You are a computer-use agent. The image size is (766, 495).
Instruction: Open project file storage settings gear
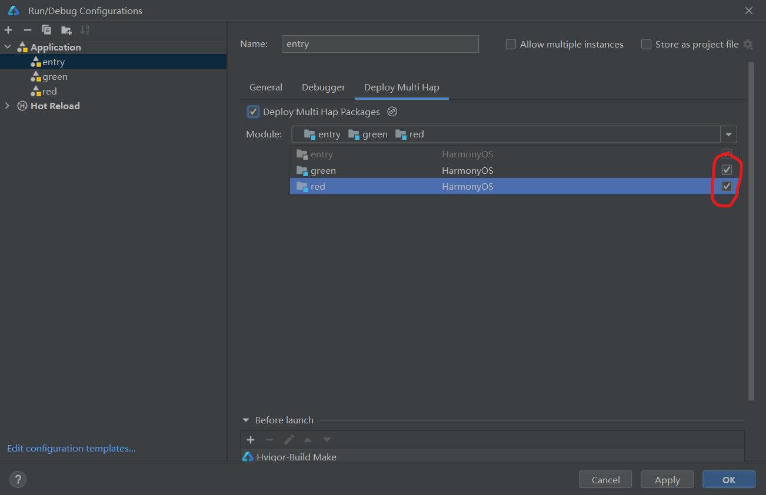(748, 44)
